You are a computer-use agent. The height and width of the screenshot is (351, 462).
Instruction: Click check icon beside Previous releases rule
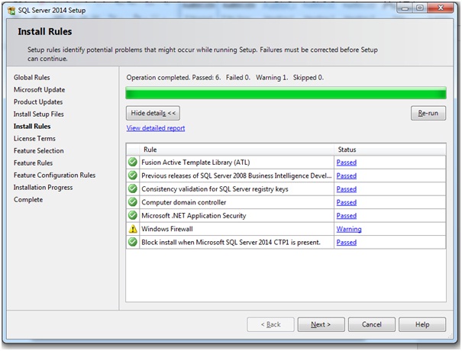[x=133, y=175]
